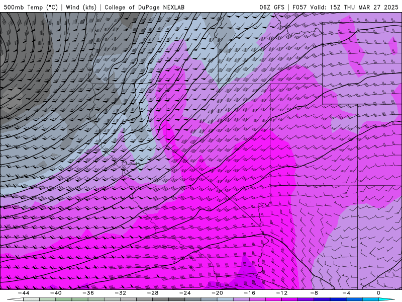
Task: Click the 'Valid: 15Z THU MAR 27 2025' text
Action: coord(354,7)
